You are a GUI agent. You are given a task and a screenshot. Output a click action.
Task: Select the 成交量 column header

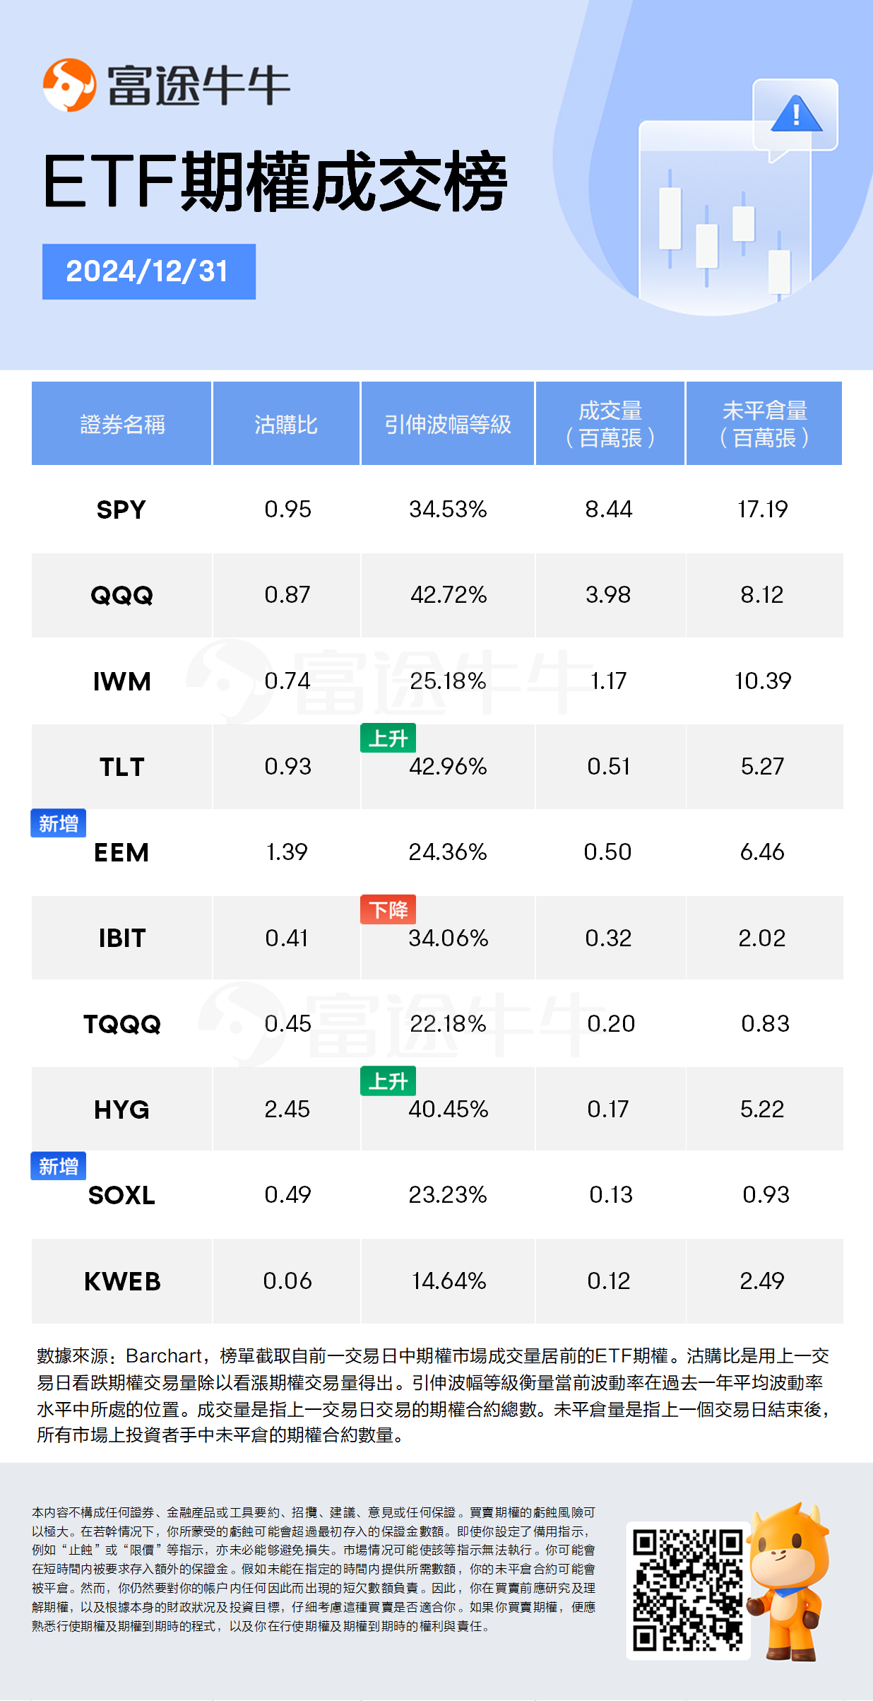610,424
